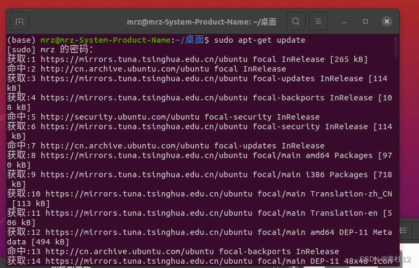Click line 命中:13 cn.archive focal-backports InRelease

[173, 251]
